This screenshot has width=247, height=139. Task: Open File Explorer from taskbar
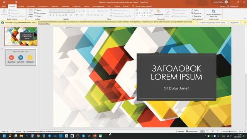(21, 136)
